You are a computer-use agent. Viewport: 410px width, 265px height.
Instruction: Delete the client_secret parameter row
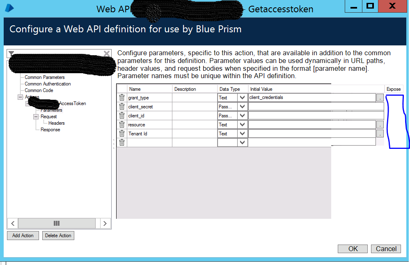coord(122,106)
